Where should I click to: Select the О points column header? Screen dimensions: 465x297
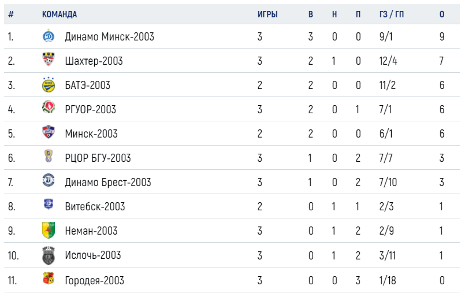click(442, 14)
